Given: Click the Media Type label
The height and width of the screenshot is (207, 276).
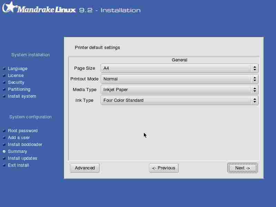Looking at the screenshot, I should click(x=85, y=90).
